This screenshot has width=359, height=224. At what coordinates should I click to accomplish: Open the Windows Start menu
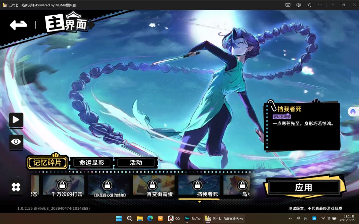click(119, 218)
